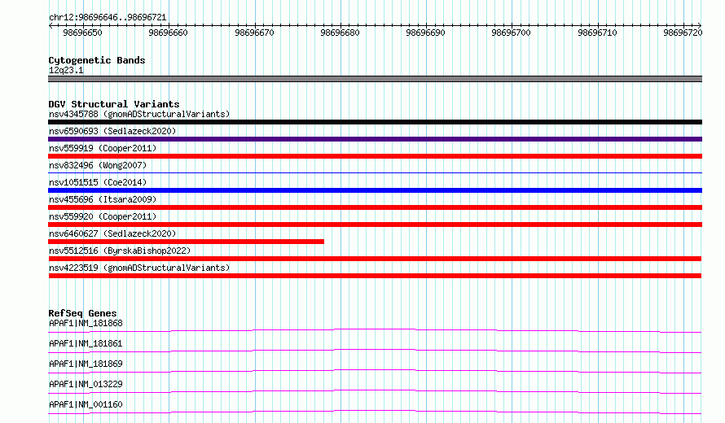The width and height of the screenshot is (725, 423).
Task: Select nsv559919 (Cooper2011) label
Action: (103, 148)
